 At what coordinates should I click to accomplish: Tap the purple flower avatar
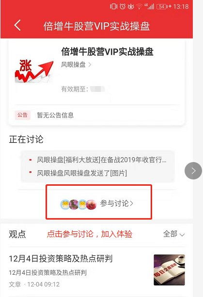click(74, 205)
